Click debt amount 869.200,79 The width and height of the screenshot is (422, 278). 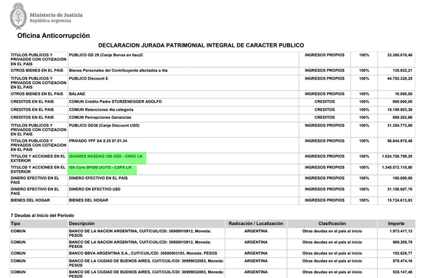click(402, 242)
